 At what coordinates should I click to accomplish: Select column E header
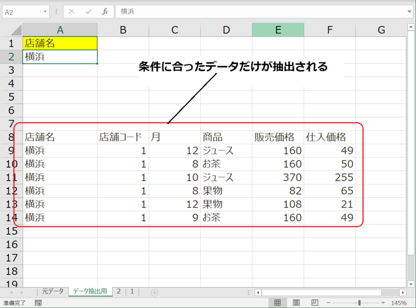[x=278, y=30]
